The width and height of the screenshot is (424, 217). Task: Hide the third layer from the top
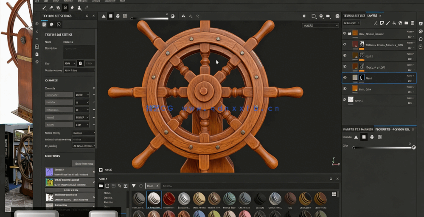coord(345,56)
